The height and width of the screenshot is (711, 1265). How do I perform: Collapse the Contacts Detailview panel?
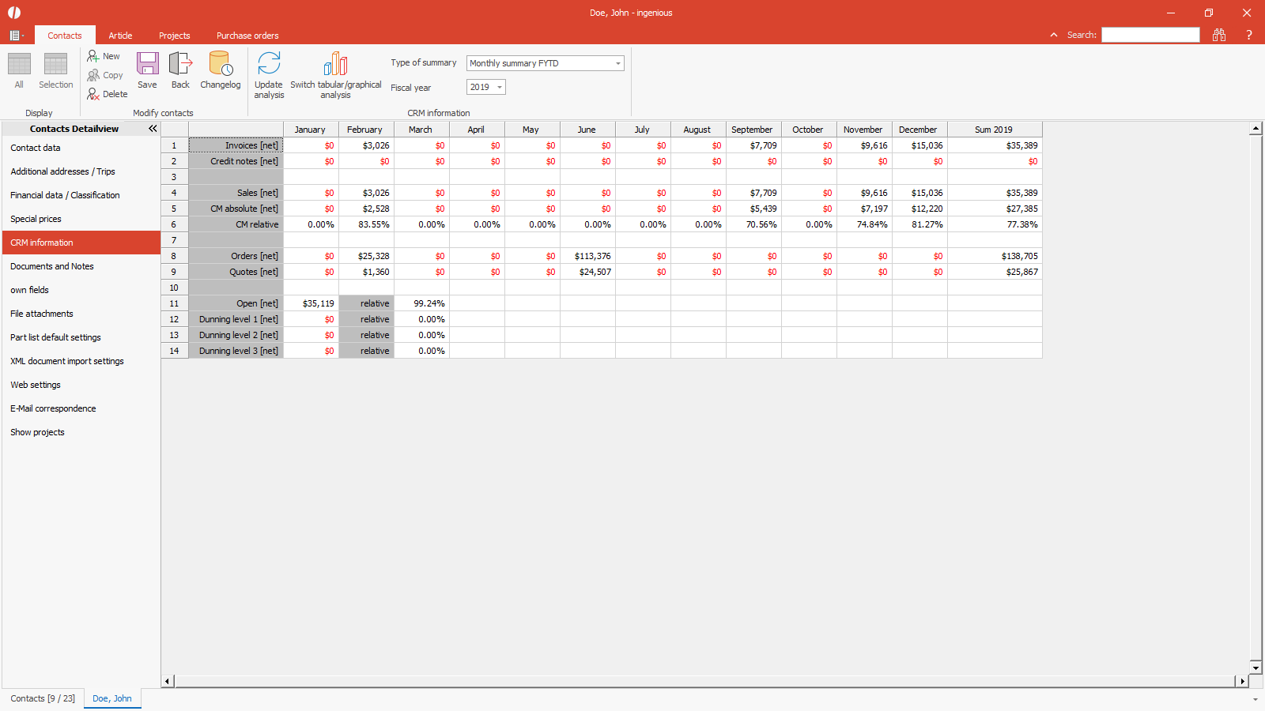point(153,129)
